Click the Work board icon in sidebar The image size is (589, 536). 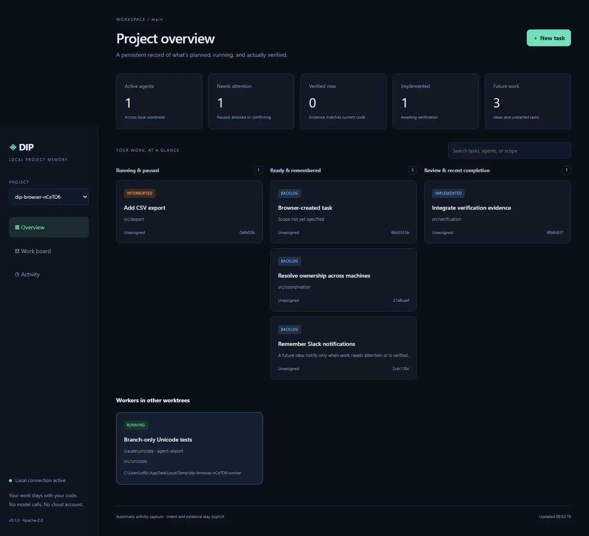[x=17, y=251]
